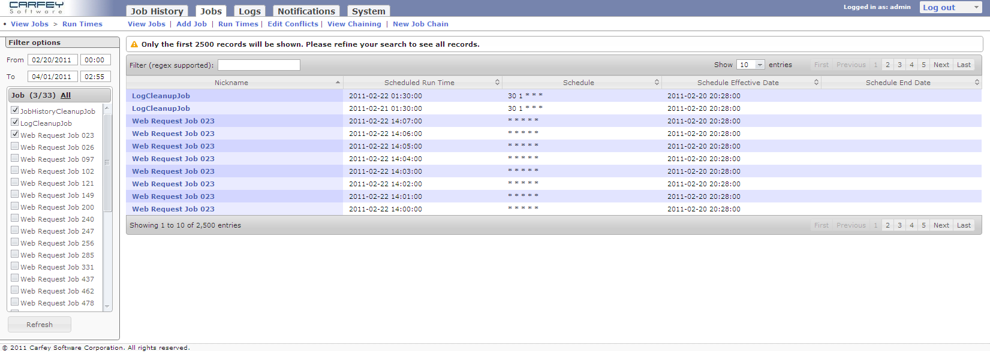Screen dimensions: 990x354
Task: Click job list scroll down arrow
Action: (107, 306)
